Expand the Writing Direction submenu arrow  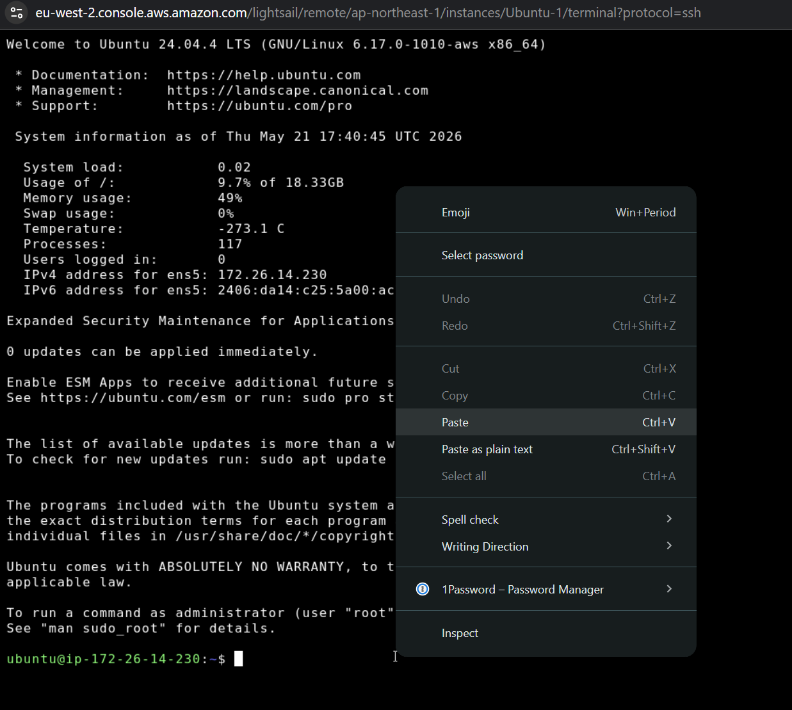coord(669,545)
